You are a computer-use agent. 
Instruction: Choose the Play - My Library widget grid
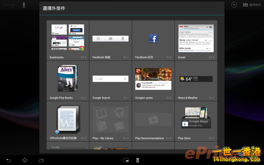pos(111,119)
